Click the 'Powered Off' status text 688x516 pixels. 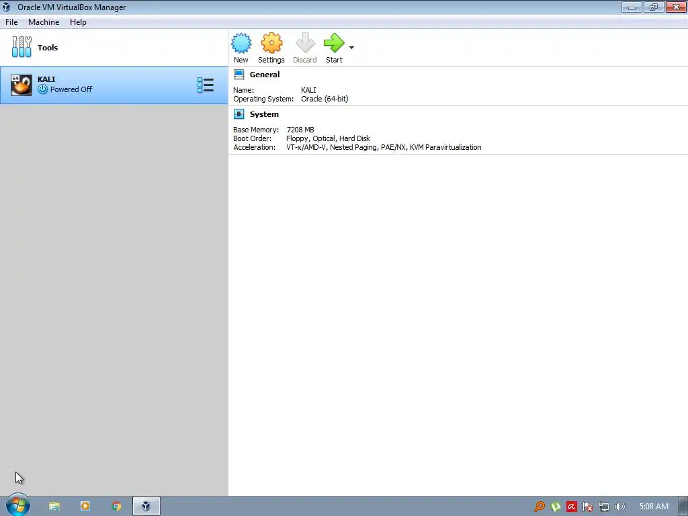[71, 89]
